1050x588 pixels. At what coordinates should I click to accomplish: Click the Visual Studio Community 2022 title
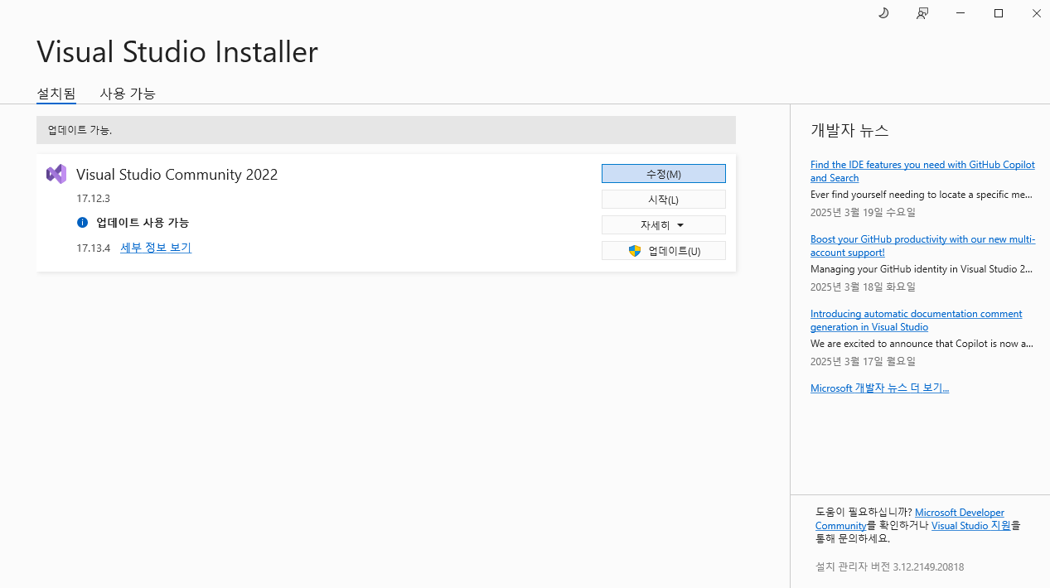pyautogui.click(x=177, y=174)
